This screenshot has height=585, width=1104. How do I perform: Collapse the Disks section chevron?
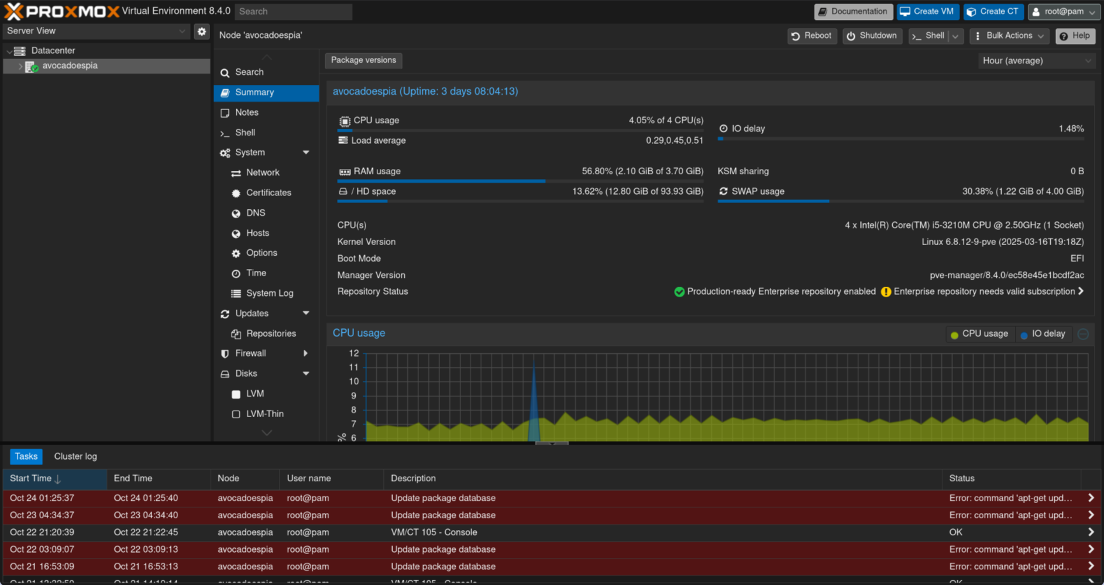[x=306, y=373]
